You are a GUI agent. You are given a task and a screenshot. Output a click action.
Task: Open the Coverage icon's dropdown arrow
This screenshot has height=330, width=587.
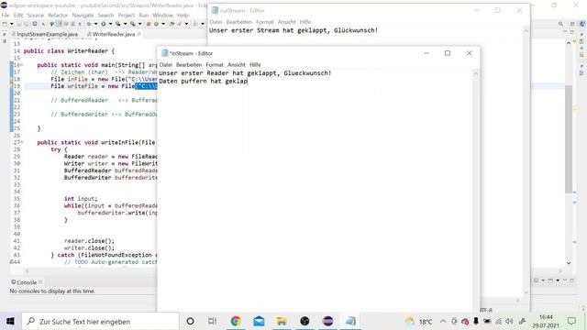[125, 24]
